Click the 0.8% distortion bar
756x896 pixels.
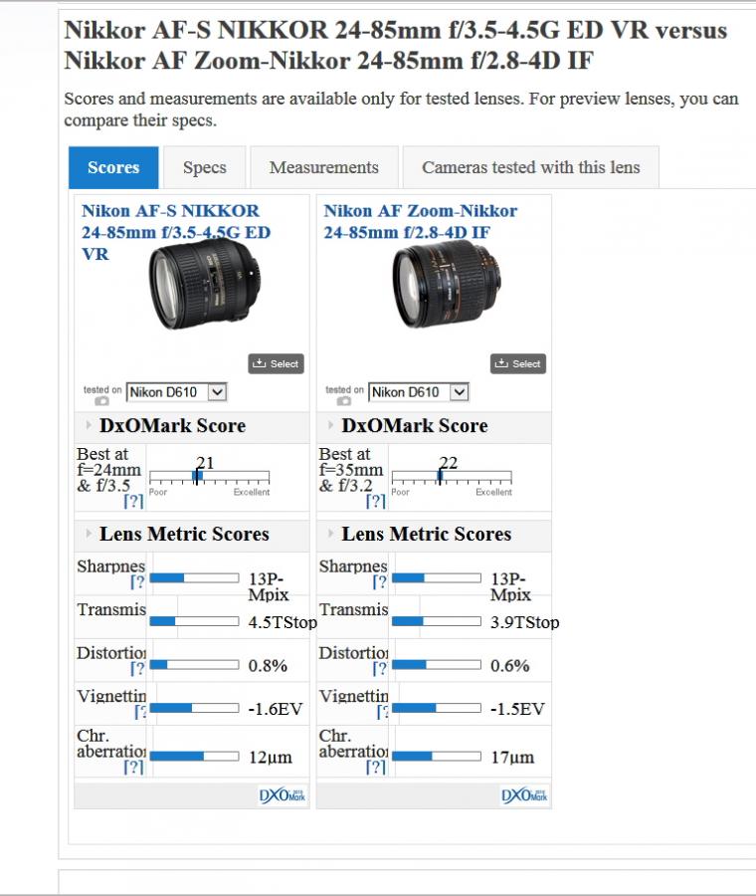click(x=194, y=665)
